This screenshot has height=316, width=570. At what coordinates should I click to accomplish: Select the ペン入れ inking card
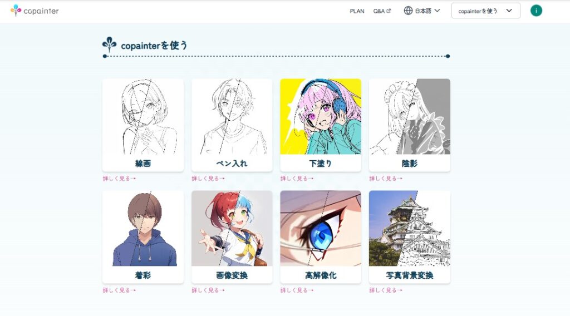[232, 125]
